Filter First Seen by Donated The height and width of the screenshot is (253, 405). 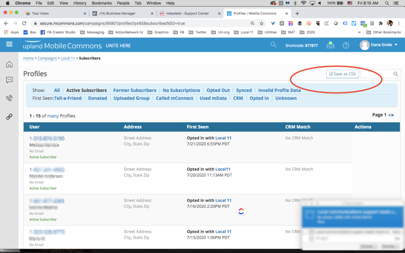[x=97, y=98]
